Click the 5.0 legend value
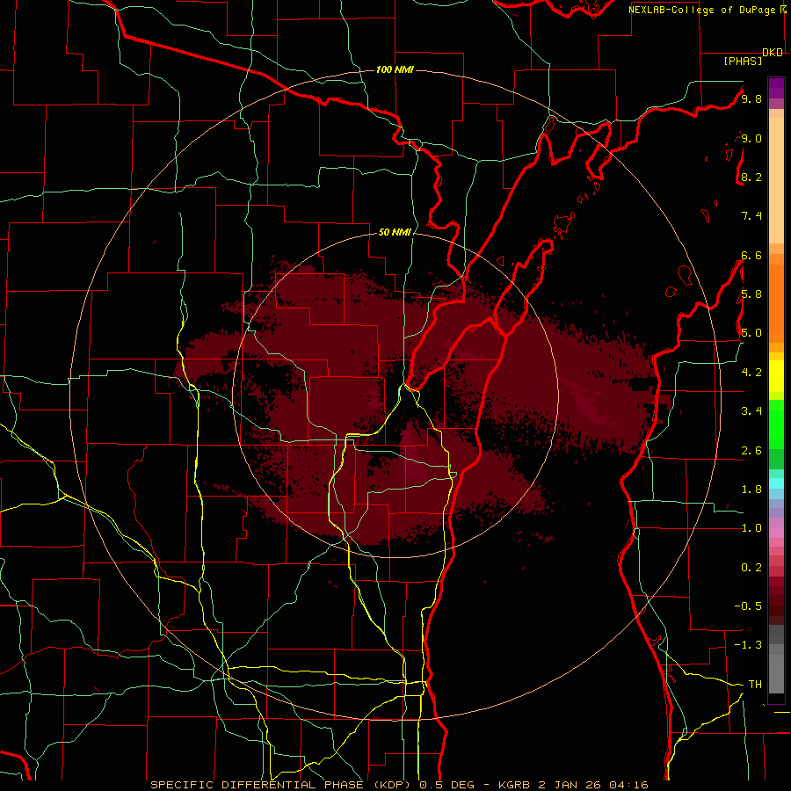This screenshot has width=791, height=791. click(x=751, y=333)
